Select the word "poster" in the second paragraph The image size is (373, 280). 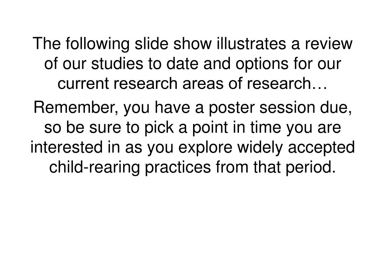pos(231,108)
